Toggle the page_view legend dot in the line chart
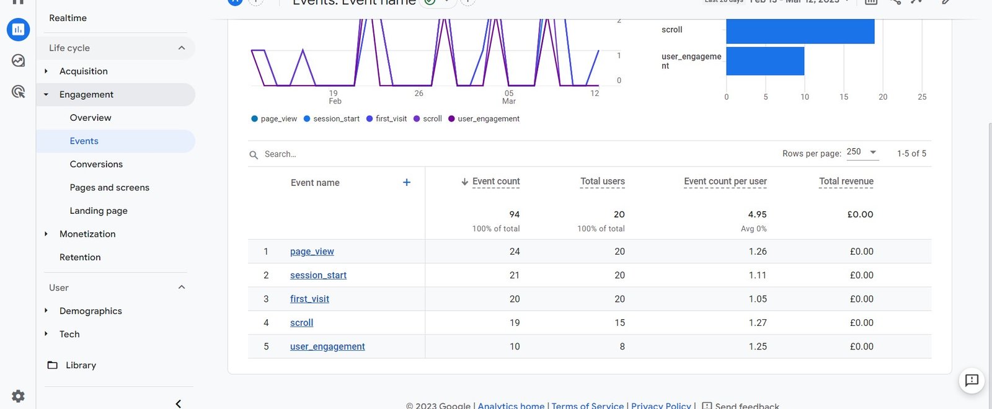This screenshot has width=992, height=409. (x=254, y=118)
